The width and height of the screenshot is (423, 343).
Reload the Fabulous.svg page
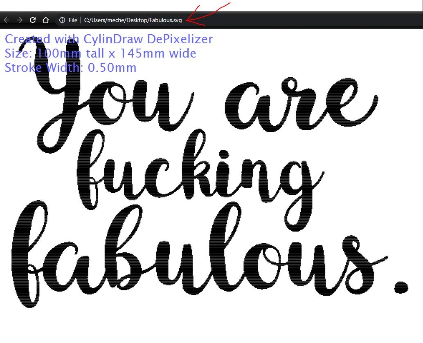coord(33,20)
